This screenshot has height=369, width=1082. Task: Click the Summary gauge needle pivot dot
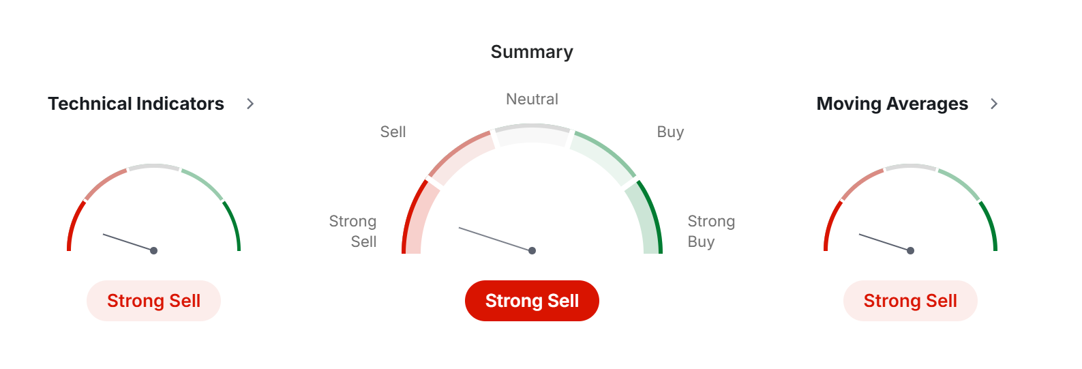[532, 251]
